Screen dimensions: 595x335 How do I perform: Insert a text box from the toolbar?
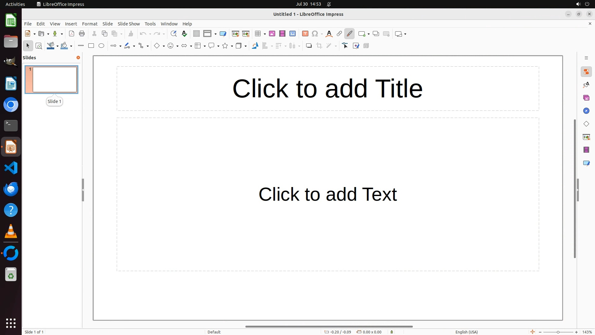point(305,34)
